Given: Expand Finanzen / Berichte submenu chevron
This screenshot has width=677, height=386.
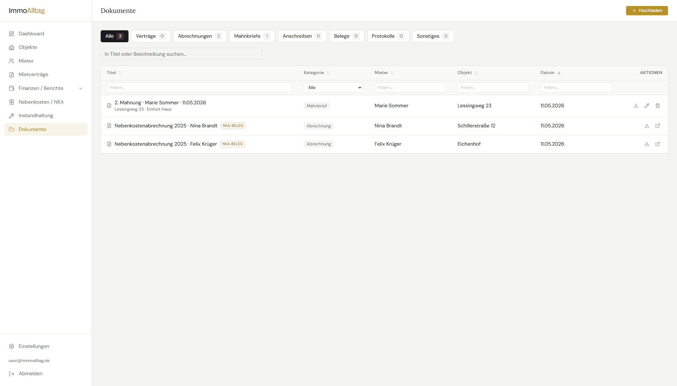Looking at the screenshot, I should coord(81,88).
